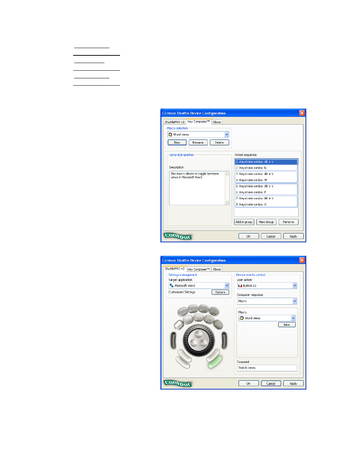Viewport: 347px width, 450px height.
Task: Click the Microsoft Word icon in Target application
Action: point(172,286)
